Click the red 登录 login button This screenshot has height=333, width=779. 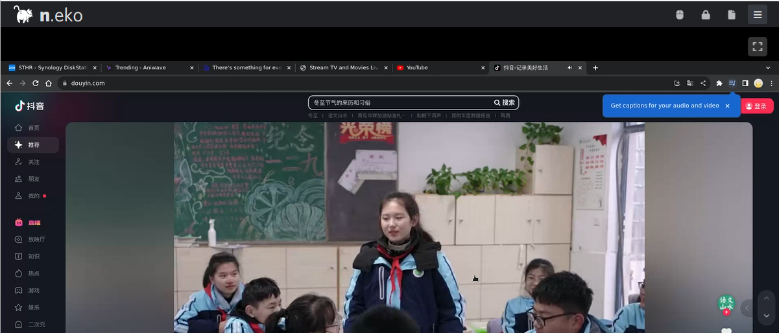click(757, 106)
